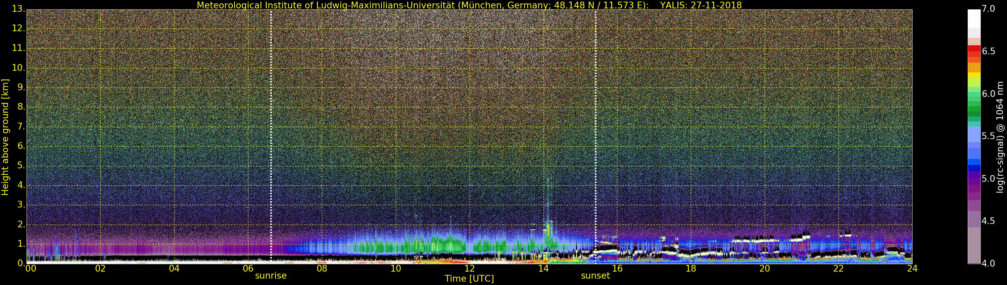
Task: Click height tick label '13.'
Action: click(x=18, y=9)
